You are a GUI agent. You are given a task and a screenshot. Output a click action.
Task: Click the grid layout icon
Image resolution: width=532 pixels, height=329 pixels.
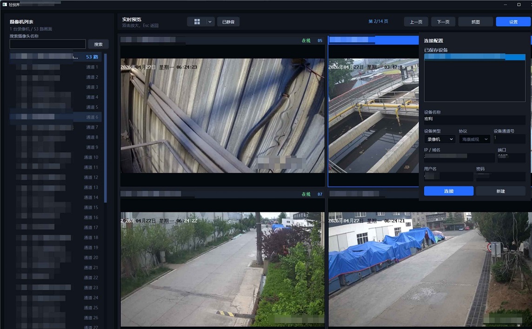click(x=197, y=22)
